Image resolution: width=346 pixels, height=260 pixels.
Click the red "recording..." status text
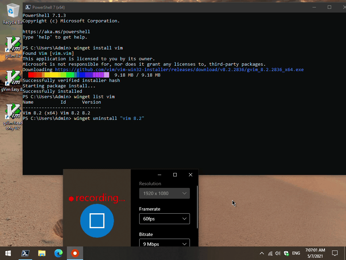tap(97, 198)
